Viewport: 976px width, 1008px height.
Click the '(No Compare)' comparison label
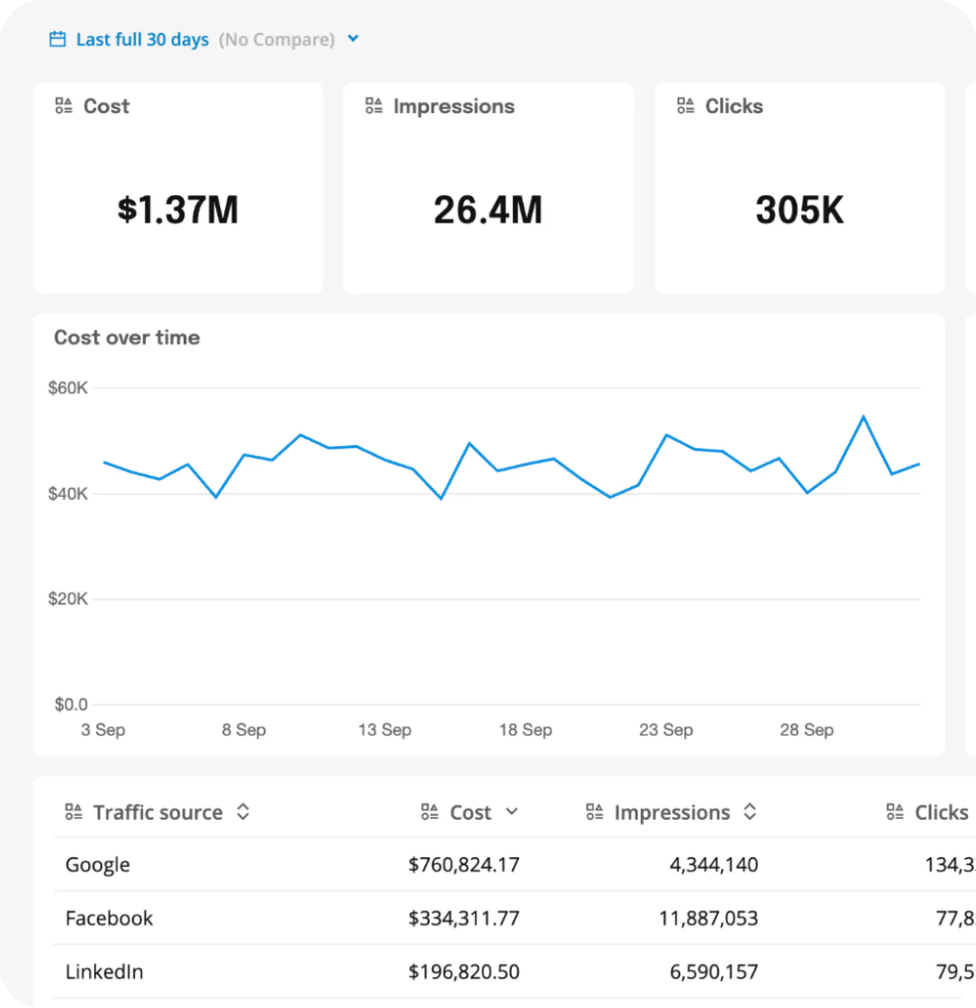tap(277, 39)
